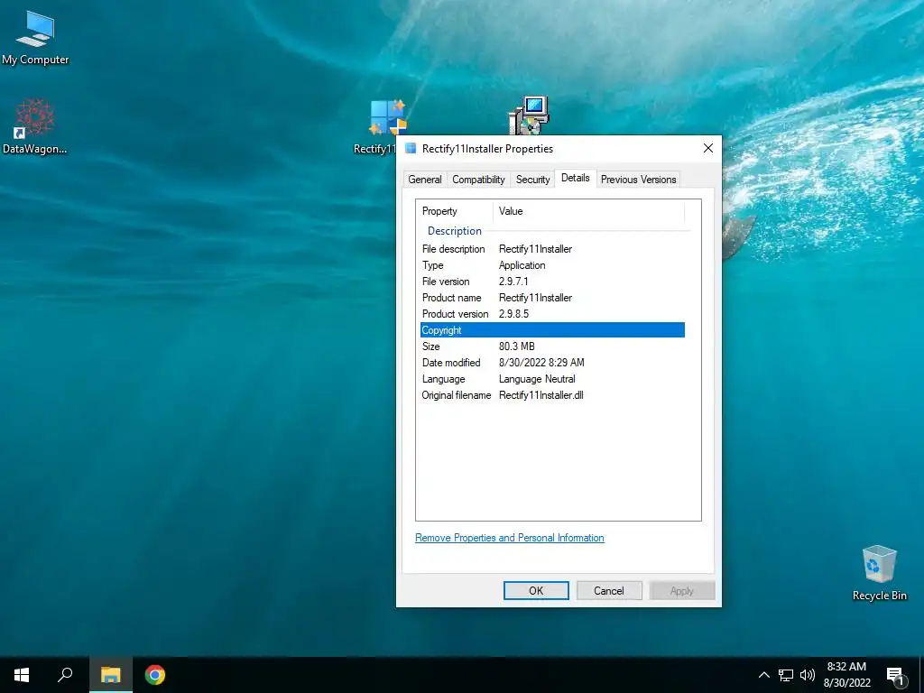Open the My Computer desktop icon
Screen dimensions: 924x693
point(35,37)
